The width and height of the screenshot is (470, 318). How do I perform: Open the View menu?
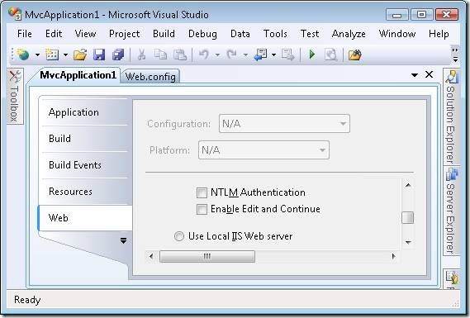[x=85, y=34]
